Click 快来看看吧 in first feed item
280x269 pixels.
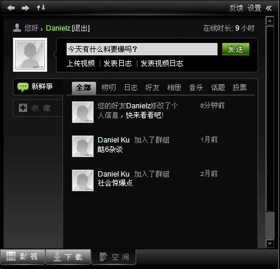click(x=144, y=115)
